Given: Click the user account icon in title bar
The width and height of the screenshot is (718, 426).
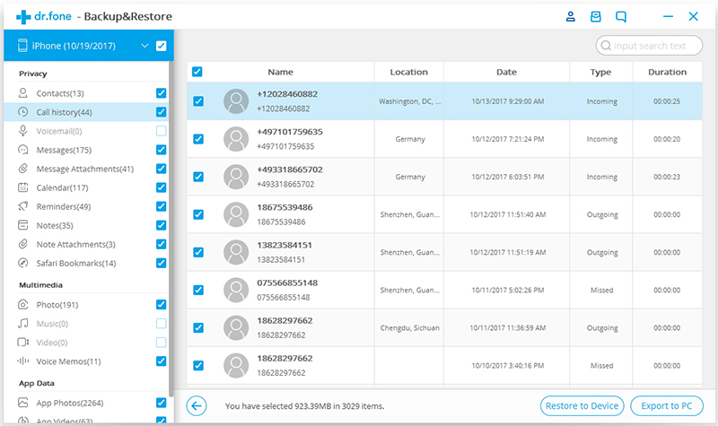Looking at the screenshot, I should click(x=570, y=17).
